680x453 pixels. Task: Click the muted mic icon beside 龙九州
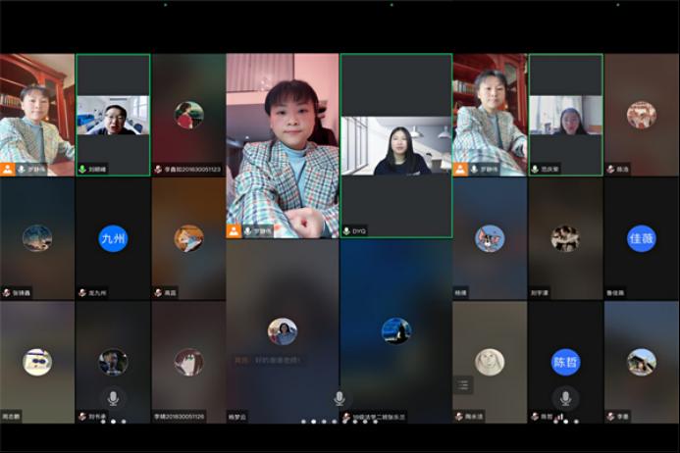[x=82, y=292]
